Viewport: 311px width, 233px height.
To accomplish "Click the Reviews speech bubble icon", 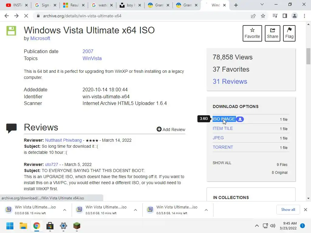I will tap(12, 128).
